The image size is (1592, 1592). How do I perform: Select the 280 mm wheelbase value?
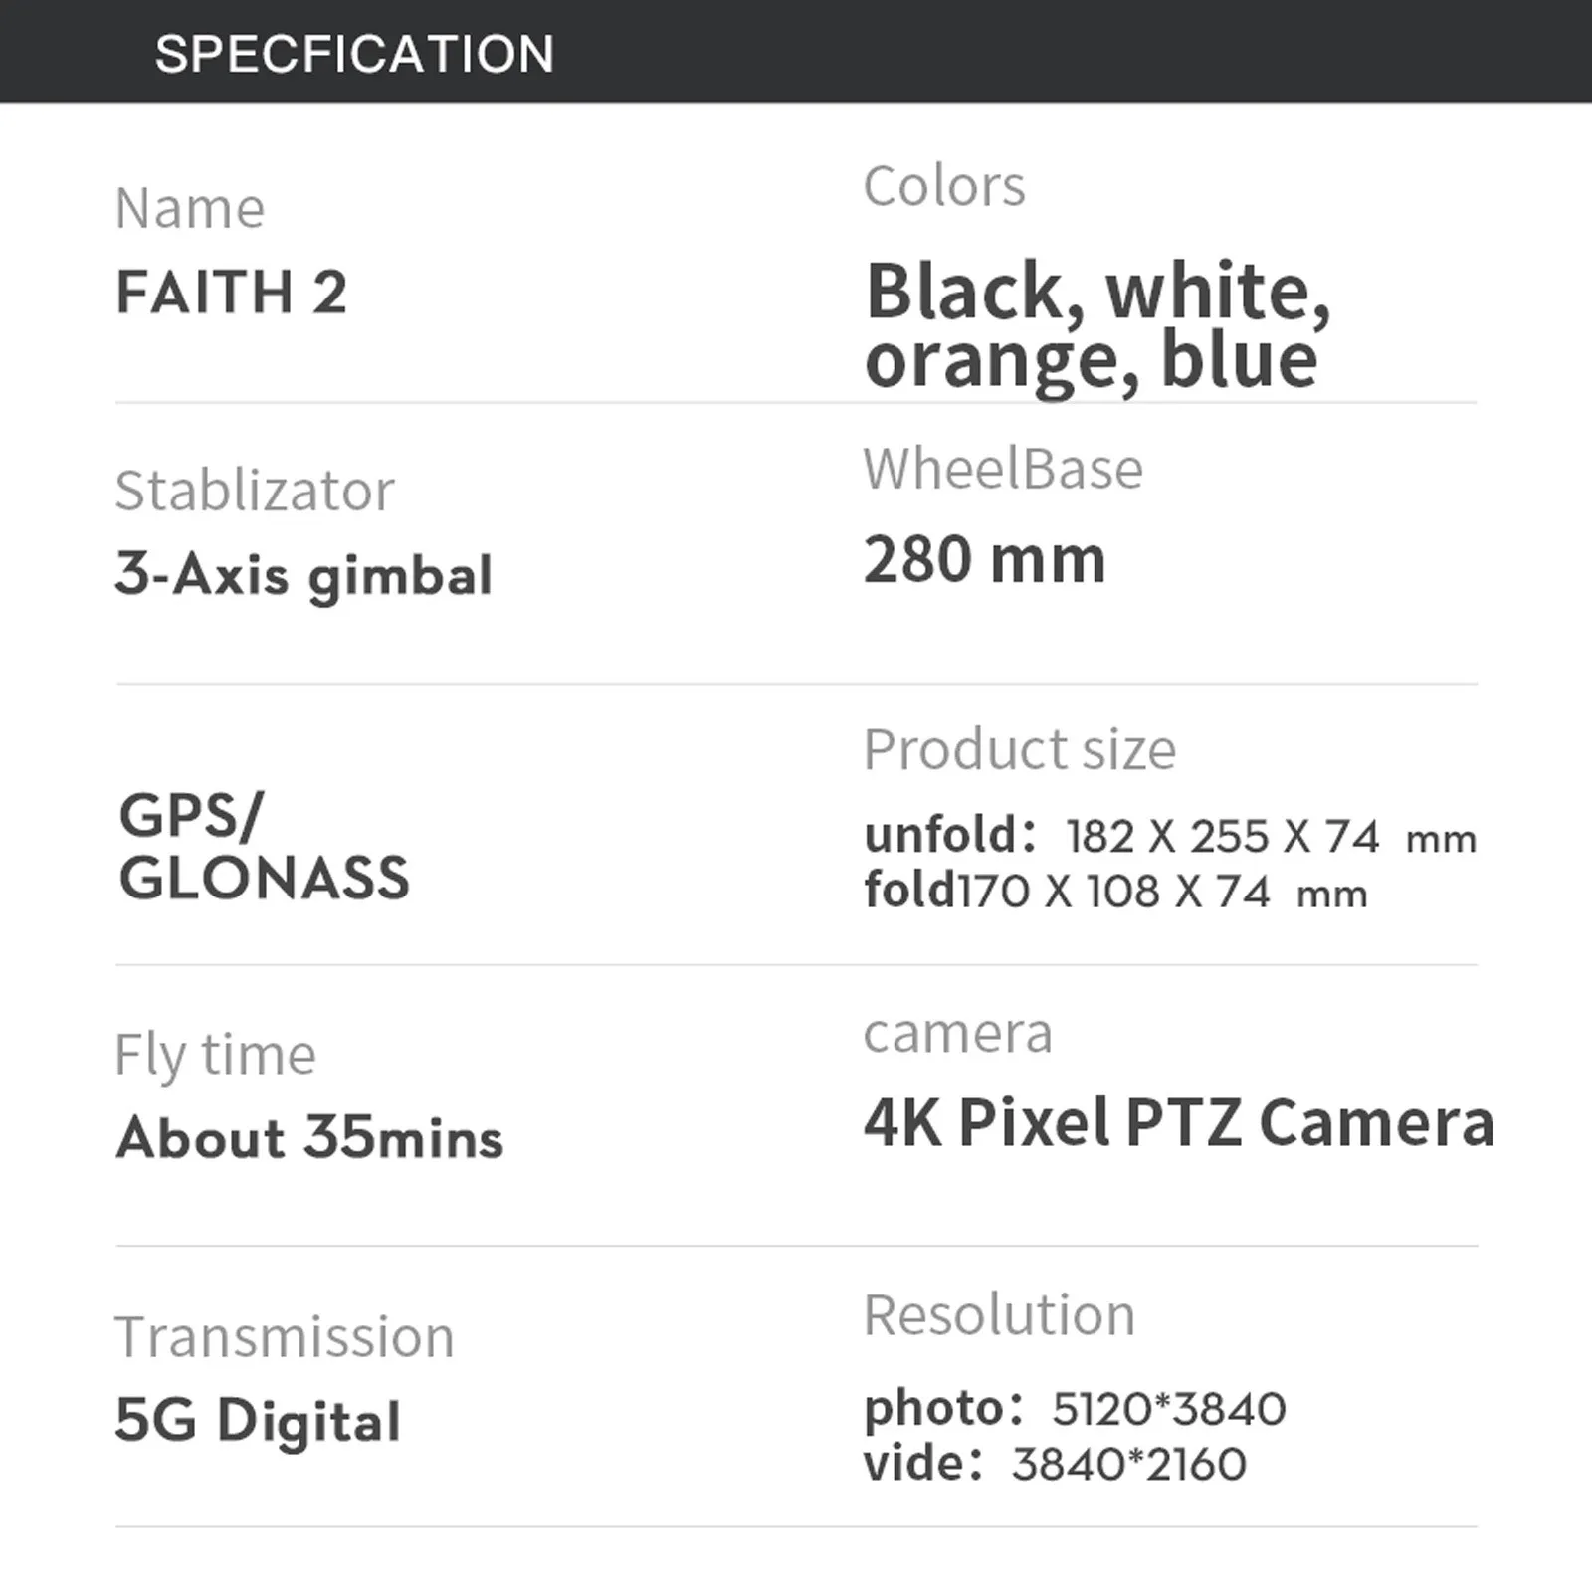click(x=985, y=559)
